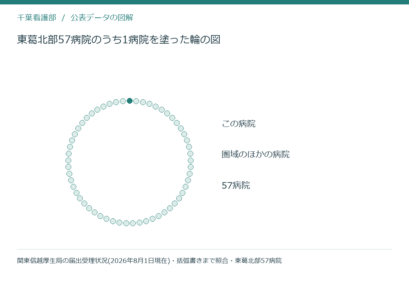Open the 公表データの図解 breadcrumb
The height and width of the screenshot is (307, 409).
coord(102,18)
